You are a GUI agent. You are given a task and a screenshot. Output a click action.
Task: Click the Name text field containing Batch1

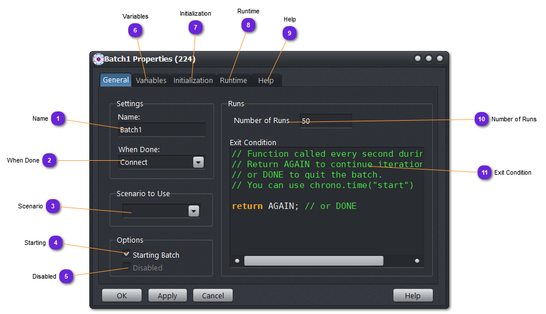click(161, 130)
